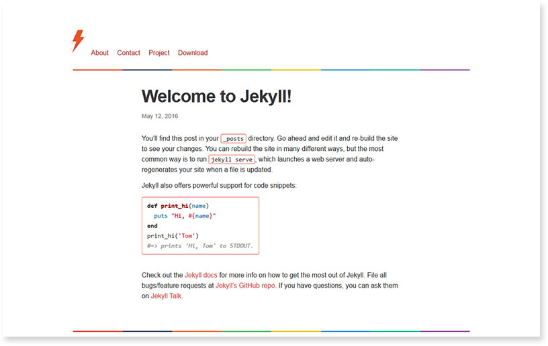
Task: Go to the Contact page
Action: point(128,53)
